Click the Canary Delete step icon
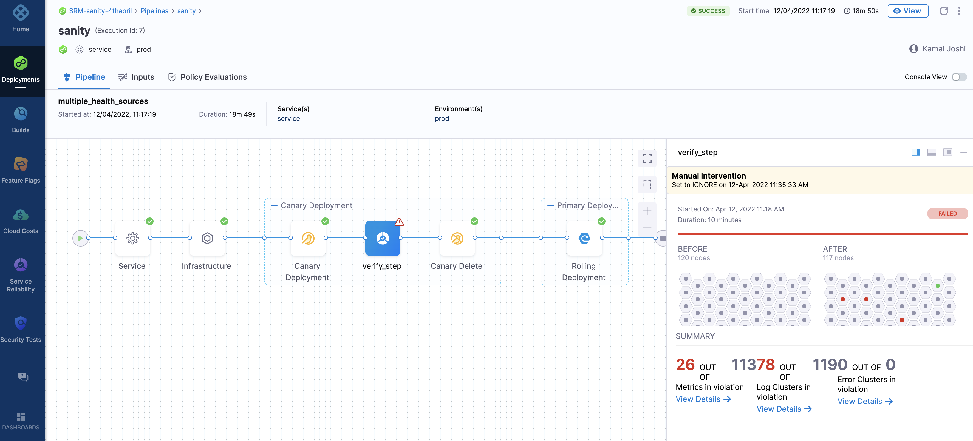 click(x=457, y=238)
